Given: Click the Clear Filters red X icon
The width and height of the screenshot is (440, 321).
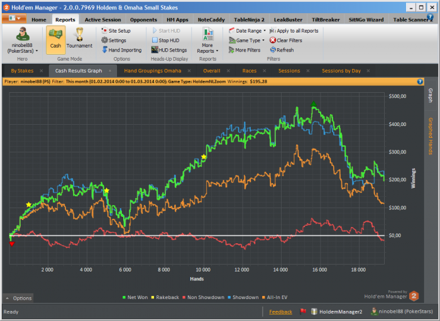Looking at the screenshot, I should click(272, 40).
